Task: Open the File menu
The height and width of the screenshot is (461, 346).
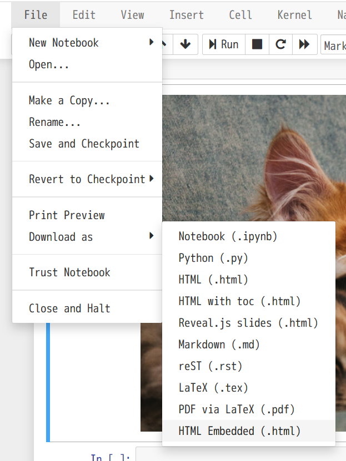Action: point(36,15)
